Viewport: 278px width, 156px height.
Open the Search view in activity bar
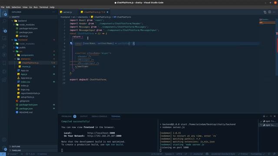click(x=4, y=21)
